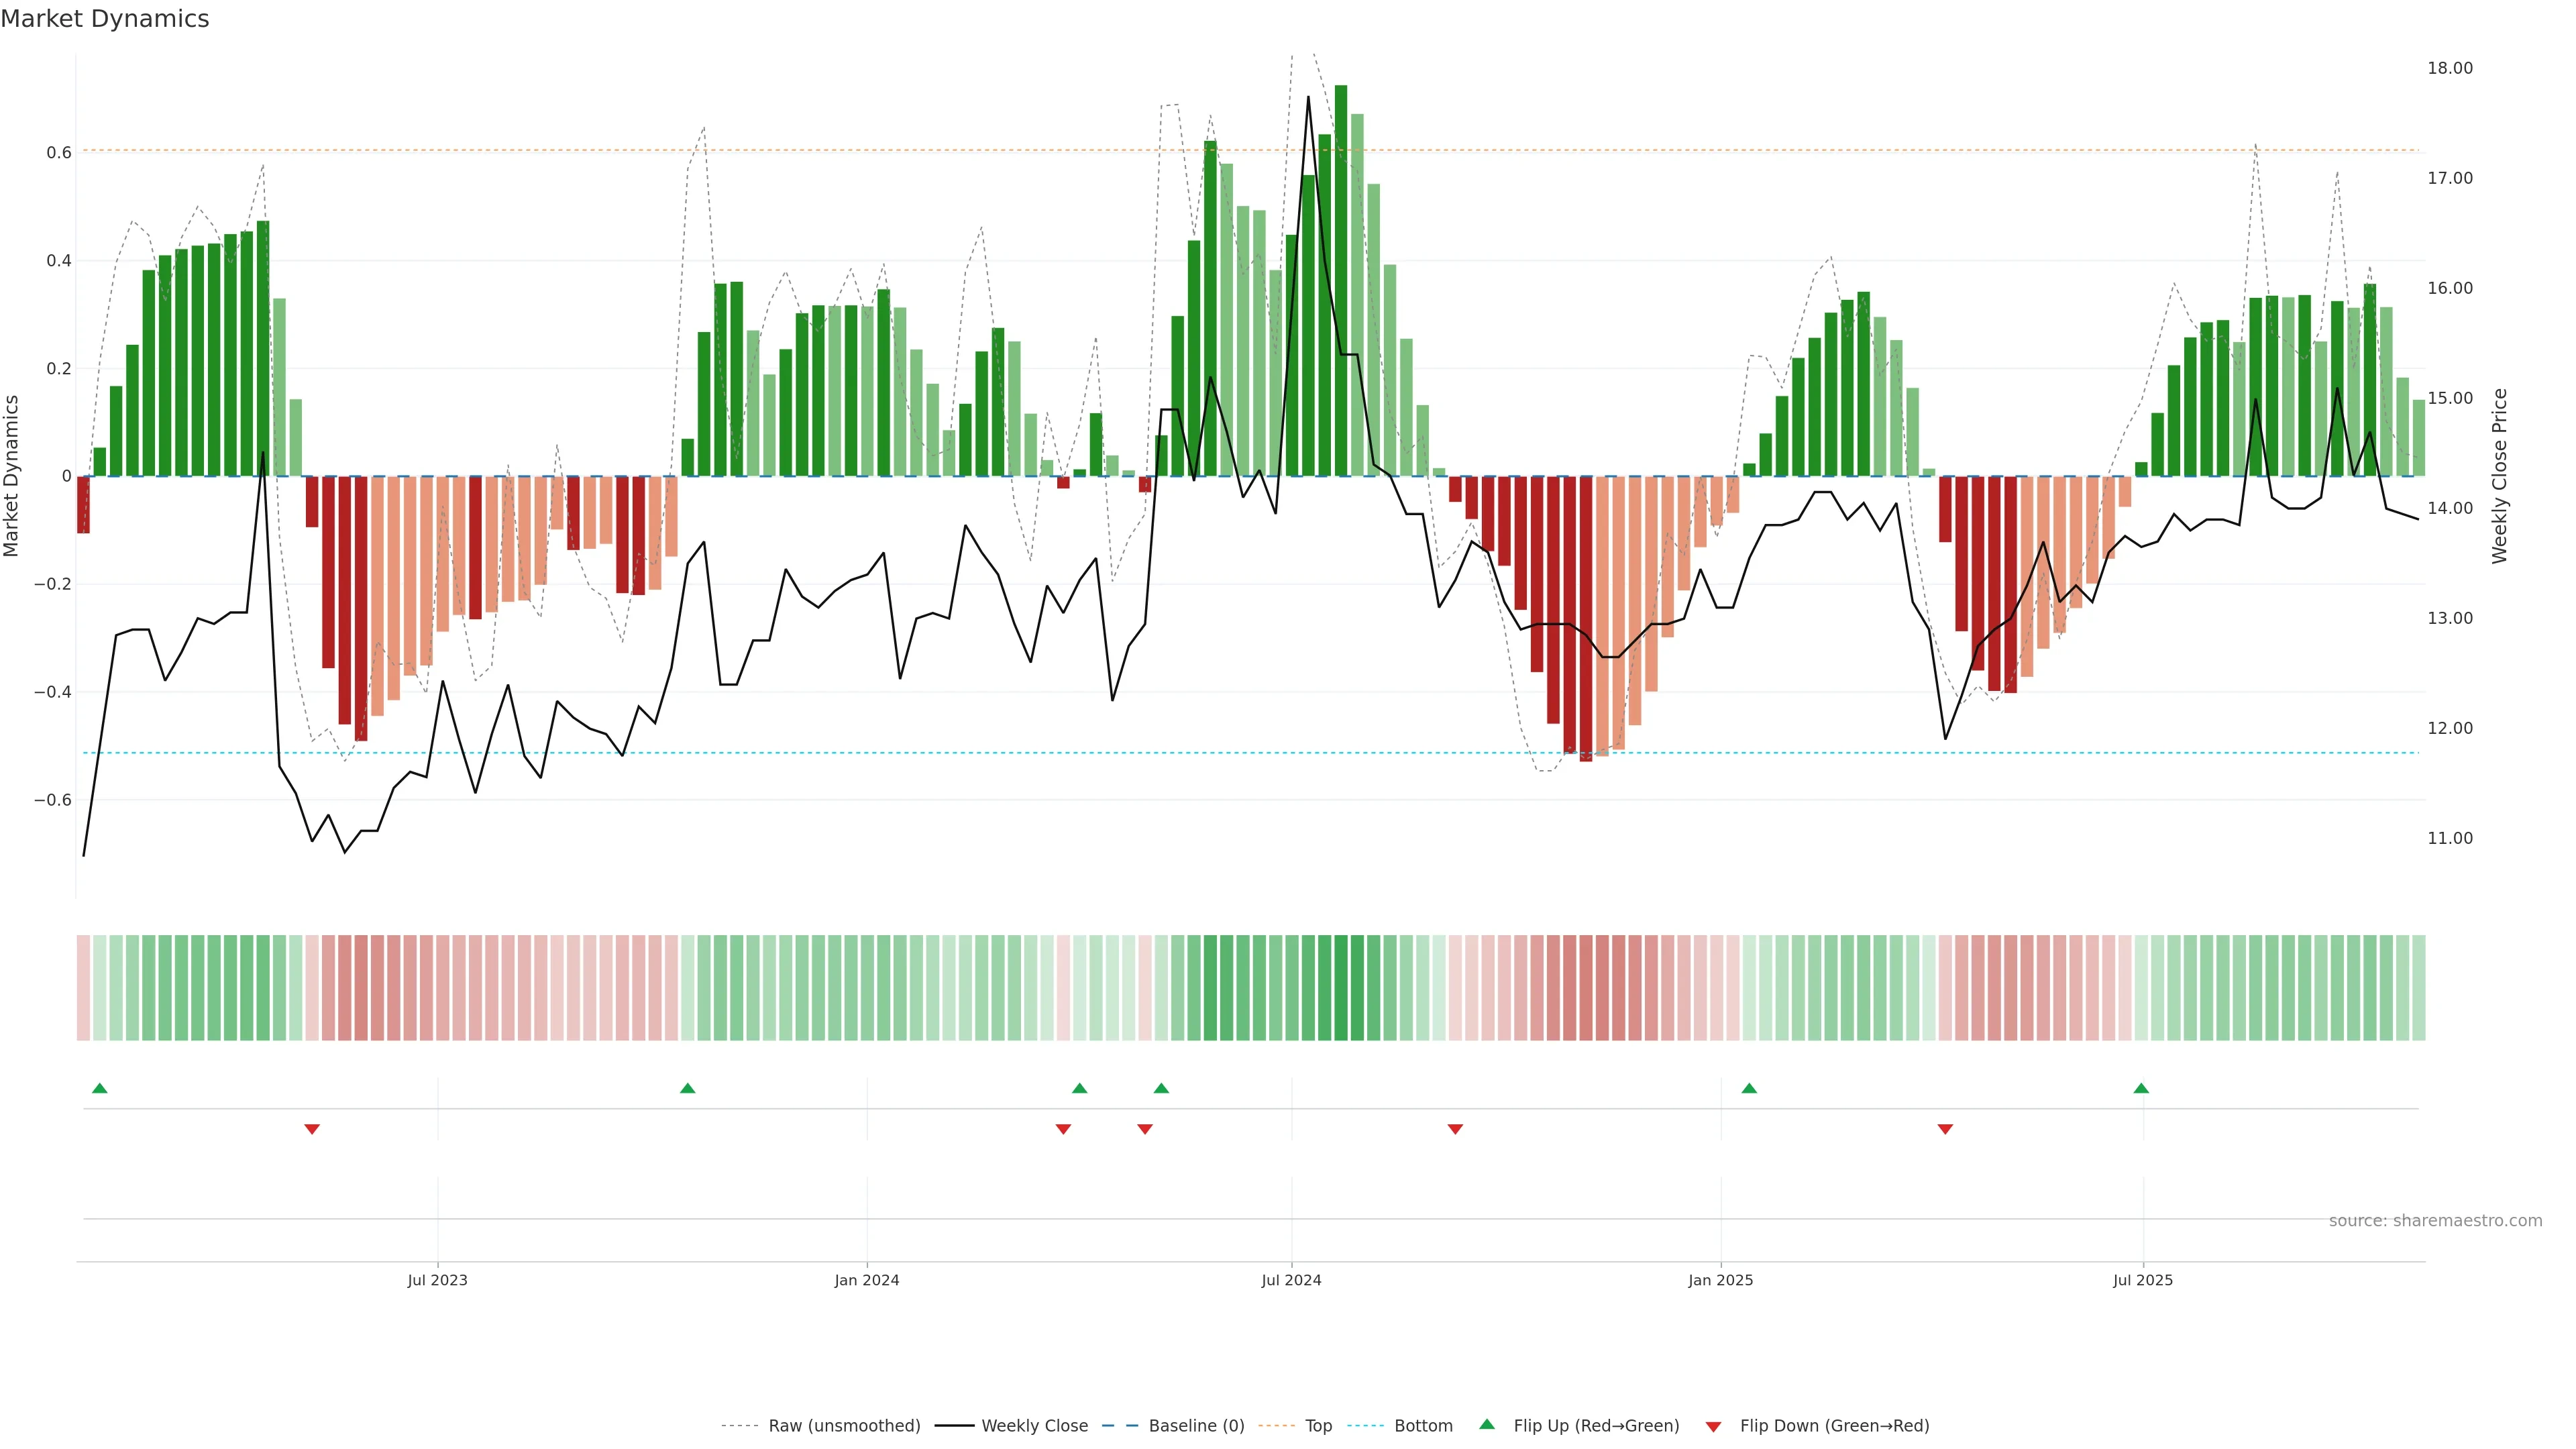Click the green flip-up marker near October 2023

coord(687,1088)
